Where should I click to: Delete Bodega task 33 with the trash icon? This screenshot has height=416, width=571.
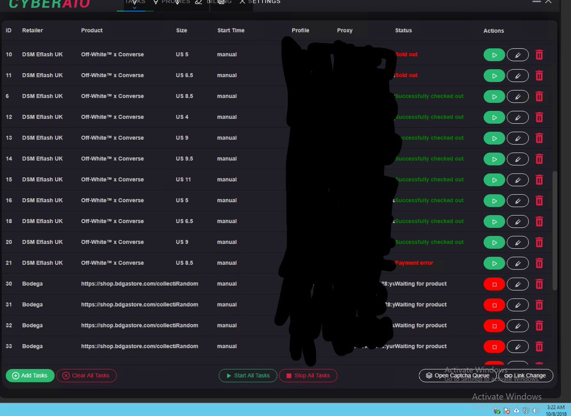pyautogui.click(x=539, y=347)
